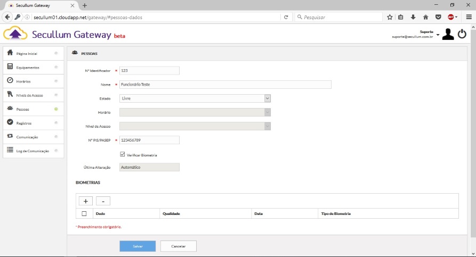
Task: Click the Firefox home icon
Action: (x=425, y=17)
